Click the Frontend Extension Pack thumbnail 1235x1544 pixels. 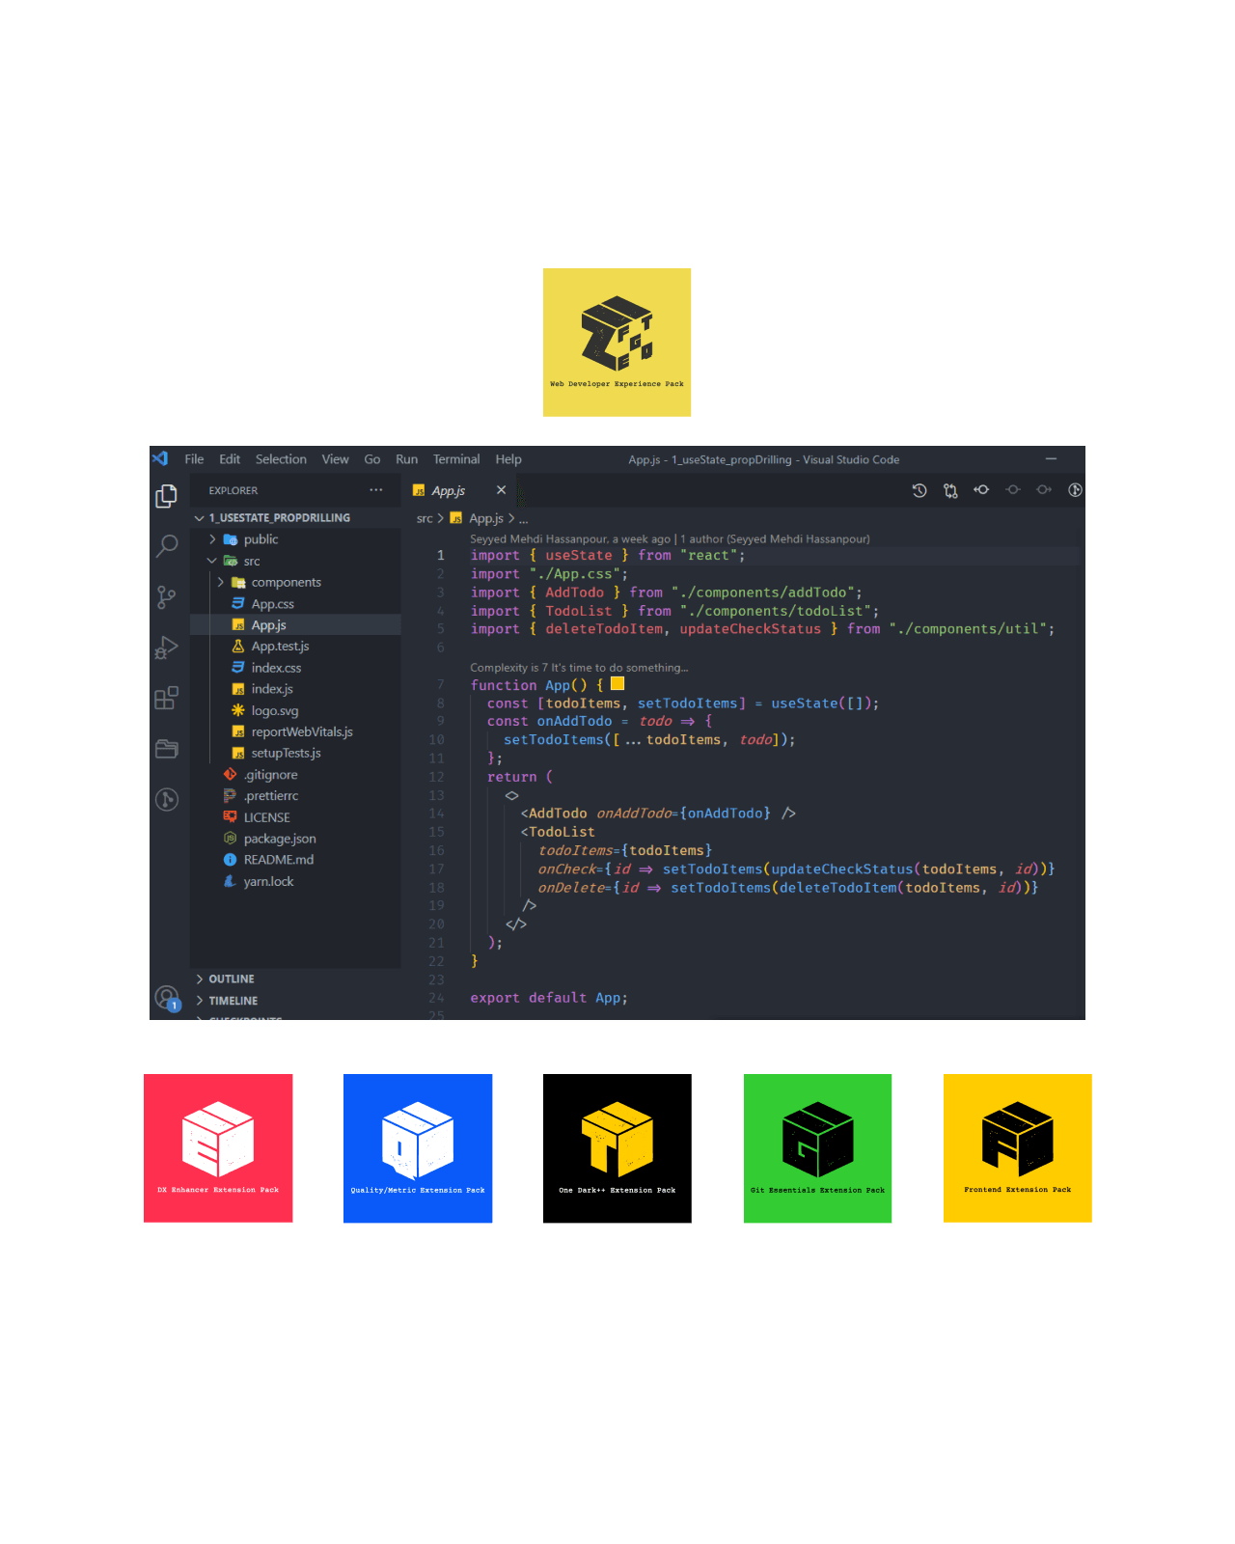[1018, 1148]
